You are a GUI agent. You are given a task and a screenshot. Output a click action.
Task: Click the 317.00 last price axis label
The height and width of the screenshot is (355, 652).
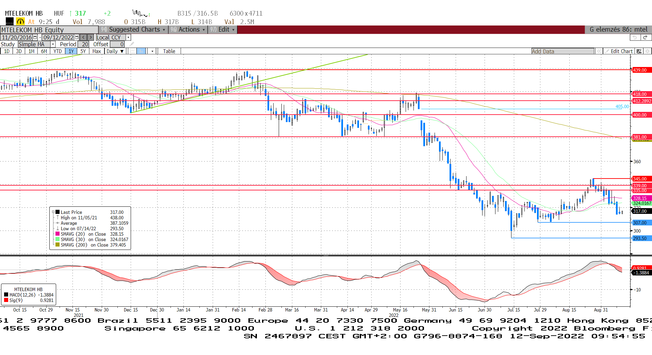[641, 211]
